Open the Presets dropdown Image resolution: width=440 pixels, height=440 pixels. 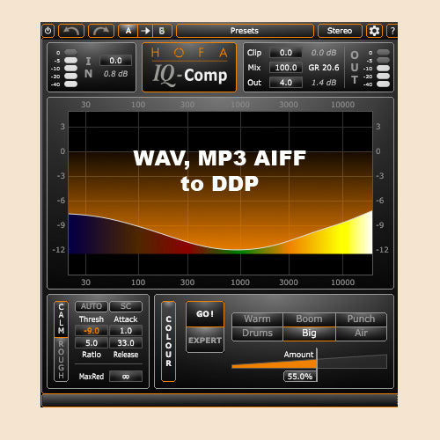[x=245, y=31]
